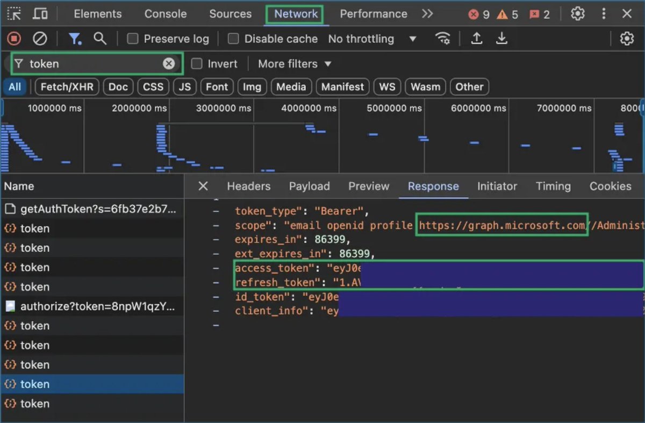
Task: Click the export HAR download icon
Action: 501,38
